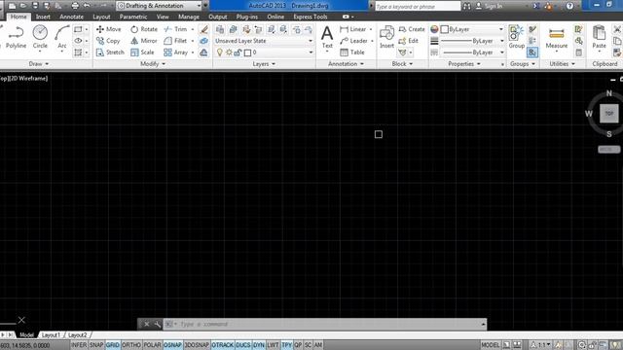Activate the Mirror tool

click(144, 41)
